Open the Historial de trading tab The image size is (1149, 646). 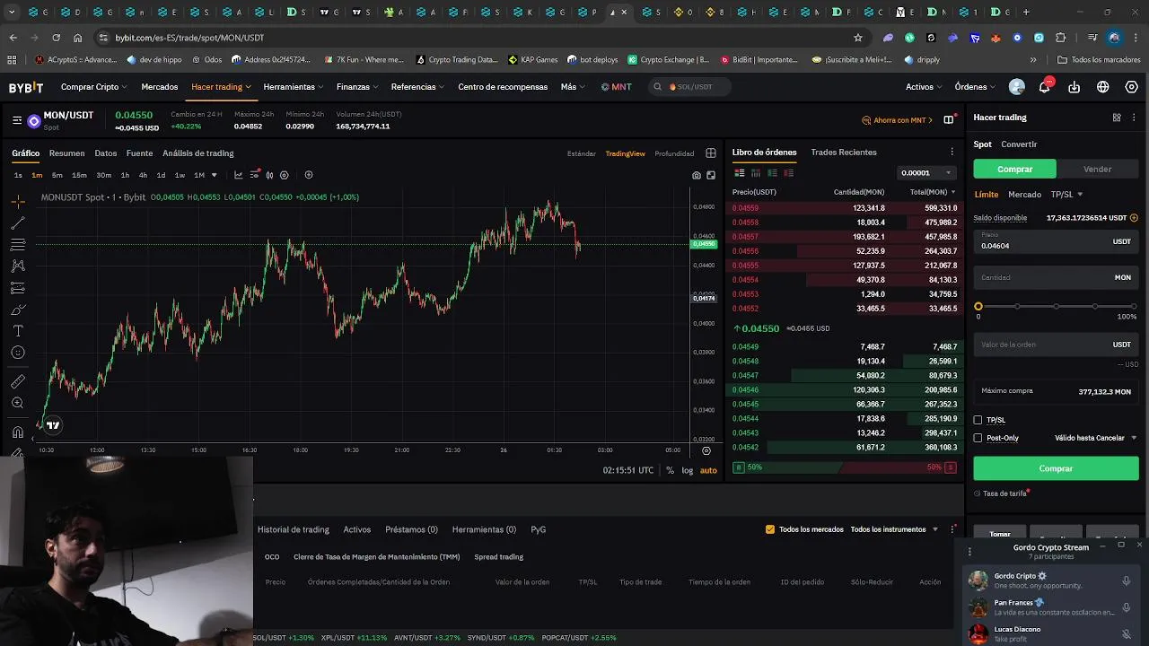[294, 529]
